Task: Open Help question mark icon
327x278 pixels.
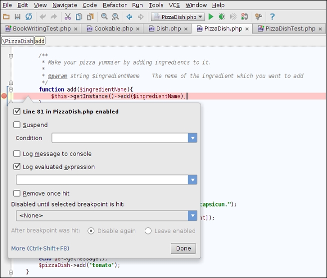Action: (x=272, y=16)
